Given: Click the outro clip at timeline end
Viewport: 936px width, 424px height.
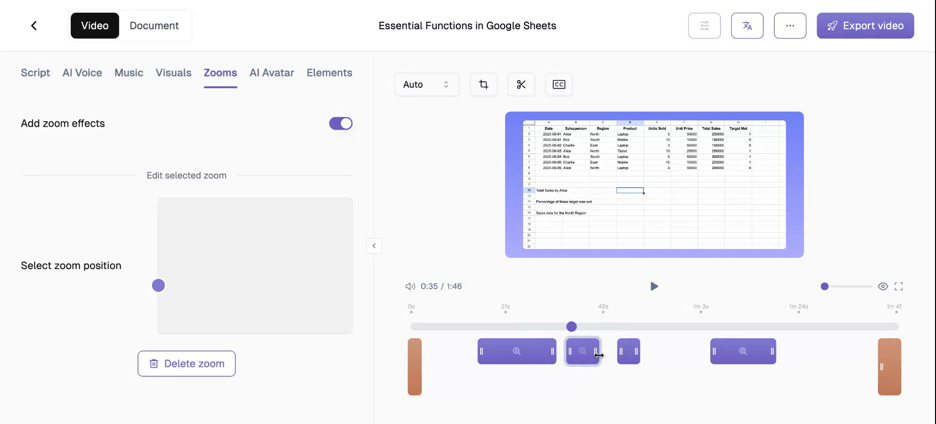Looking at the screenshot, I should (x=890, y=366).
